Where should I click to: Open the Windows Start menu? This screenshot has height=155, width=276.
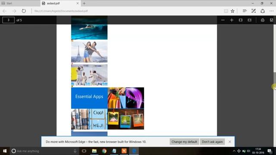click(5, 151)
